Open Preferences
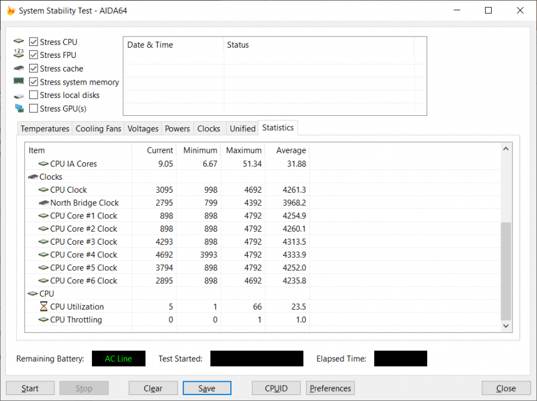537x401 pixels. pyautogui.click(x=330, y=388)
